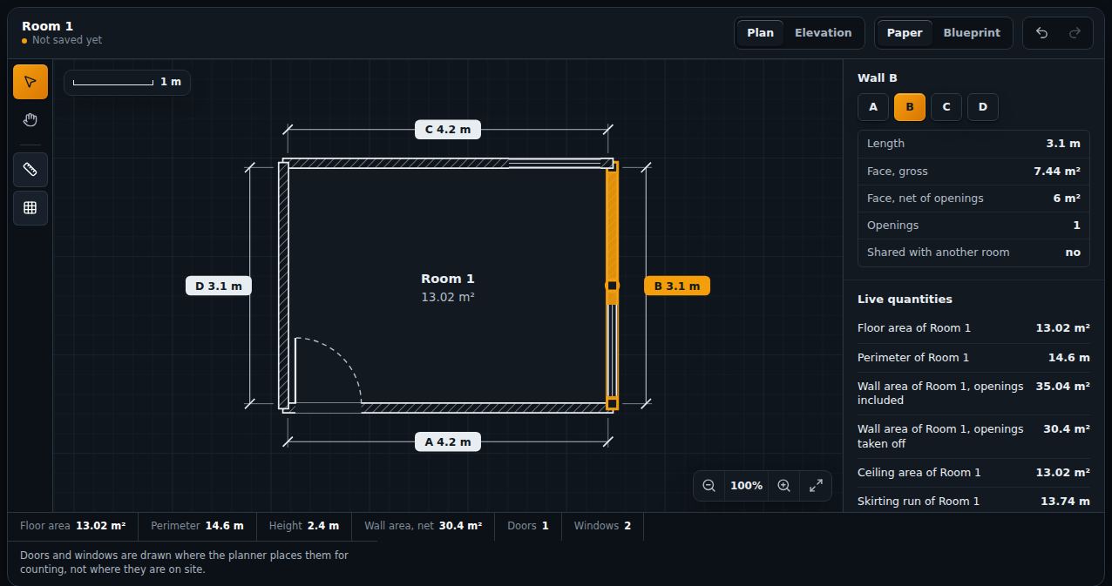The width and height of the screenshot is (1112, 586).
Task: Switch to Elevation view
Action: (x=823, y=33)
